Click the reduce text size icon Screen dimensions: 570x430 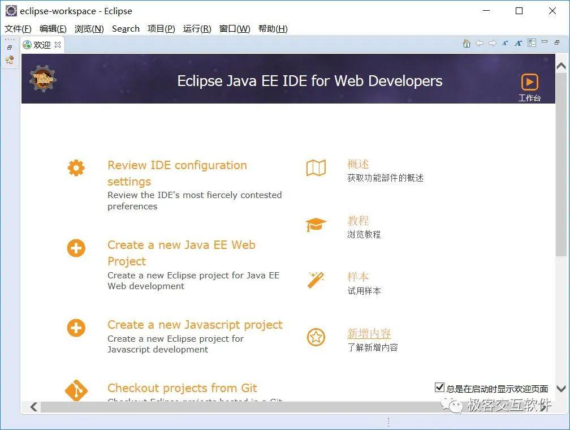coord(505,43)
